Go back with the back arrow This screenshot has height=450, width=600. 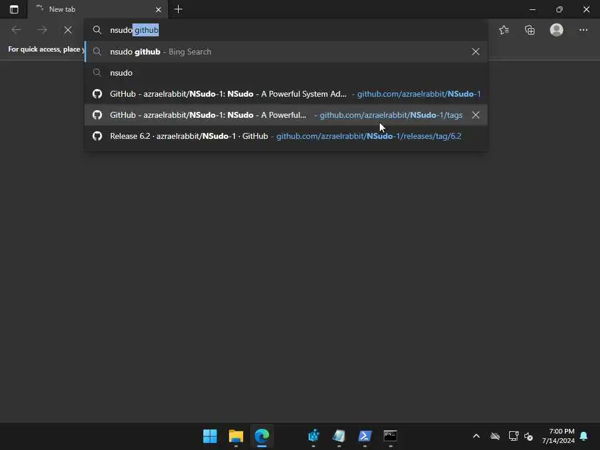[x=16, y=30]
